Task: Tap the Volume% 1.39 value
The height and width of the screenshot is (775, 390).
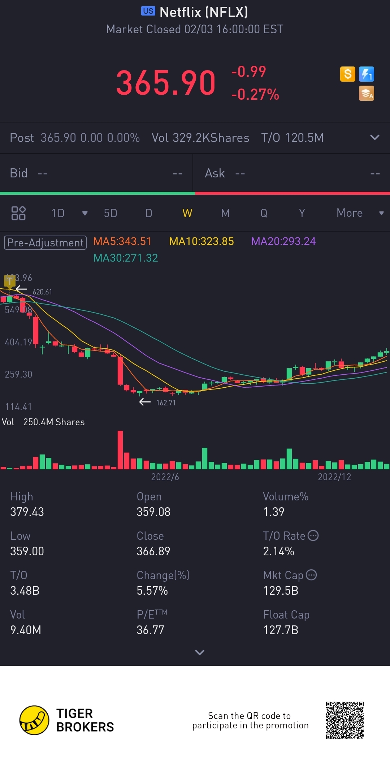Action: point(274,512)
